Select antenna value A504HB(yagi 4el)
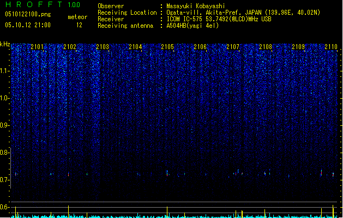343x218 pixels. point(192,26)
